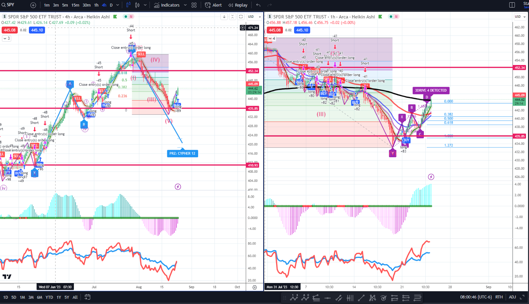Open timezone 08:00:46 (UTC-6) menu
Image resolution: width=529 pixels, height=304 pixels.
click(476, 297)
